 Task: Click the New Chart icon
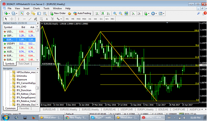click(x=6, y=14)
